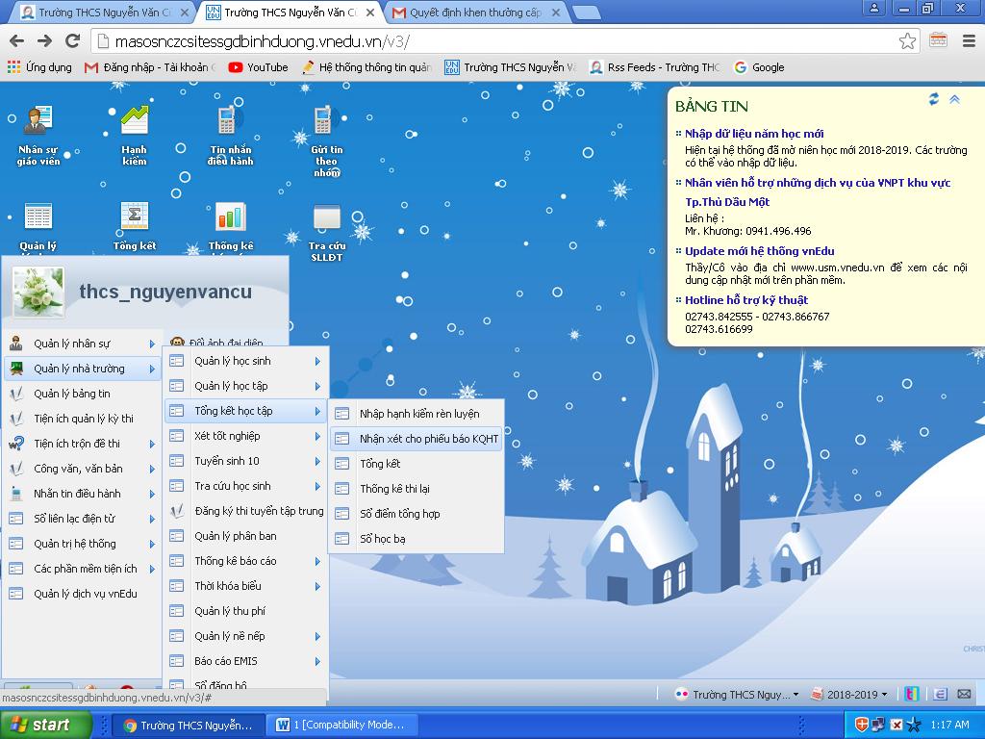Select Đăng ký thi tuyển tập trung
Image resolution: width=985 pixels, height=739 pixels.
245,511
